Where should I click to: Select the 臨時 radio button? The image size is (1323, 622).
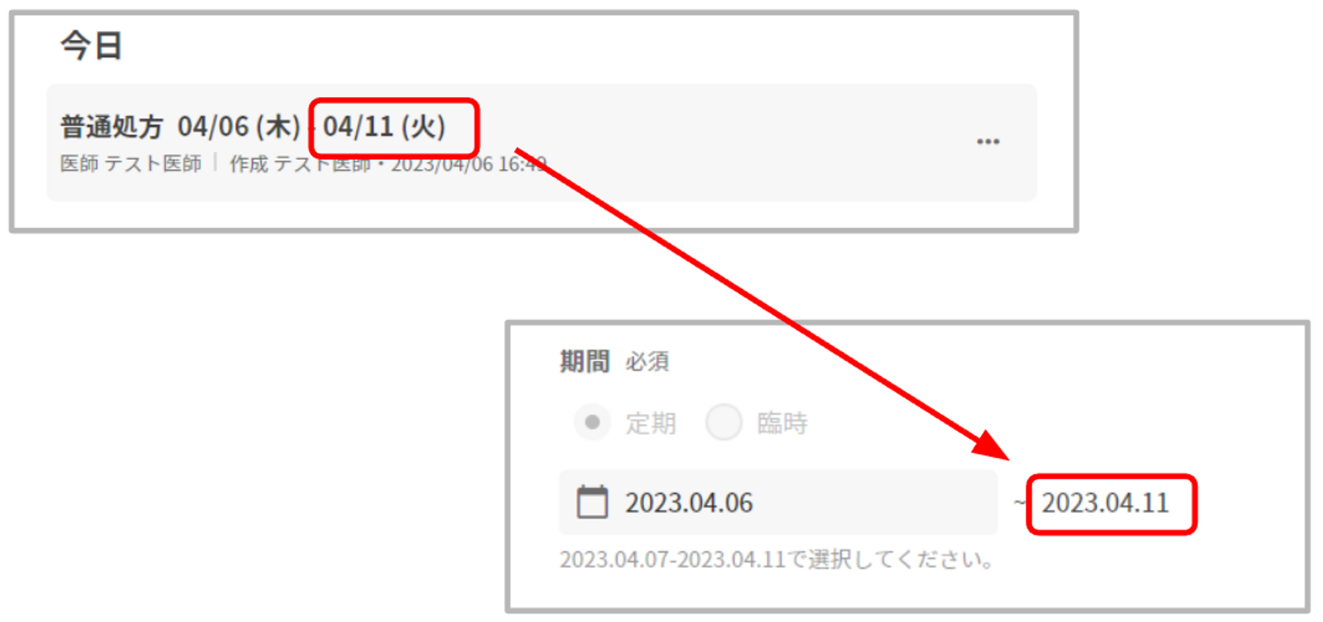[x=724, y=422]
